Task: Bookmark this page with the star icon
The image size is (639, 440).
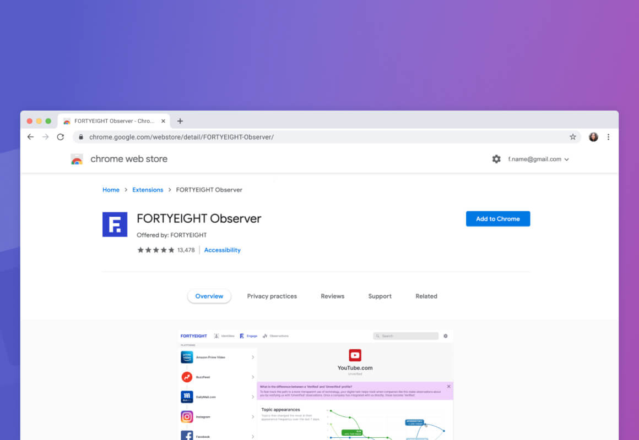Action: (x=572, y=137)
